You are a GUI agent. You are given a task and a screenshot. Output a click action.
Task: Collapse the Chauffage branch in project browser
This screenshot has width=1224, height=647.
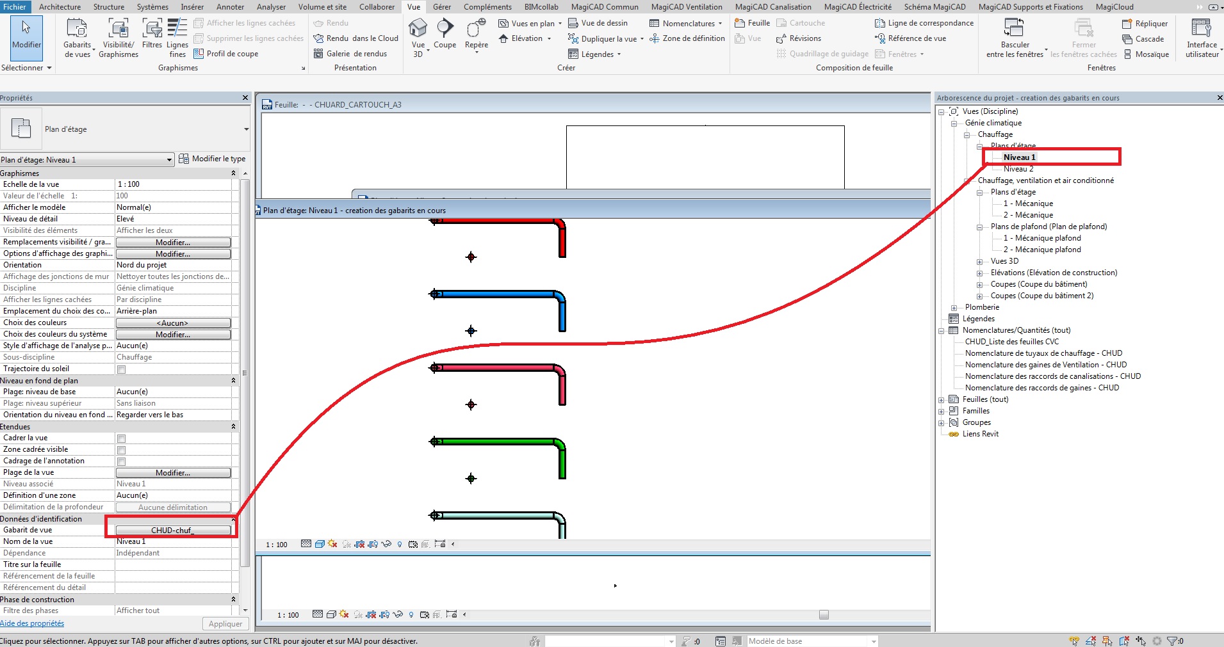coord(967,134)
